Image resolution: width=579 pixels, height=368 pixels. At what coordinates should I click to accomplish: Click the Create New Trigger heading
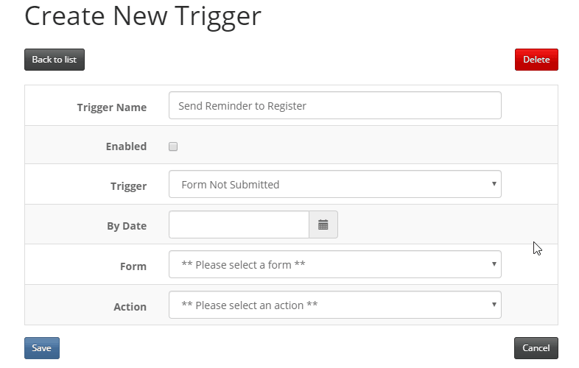143,16
